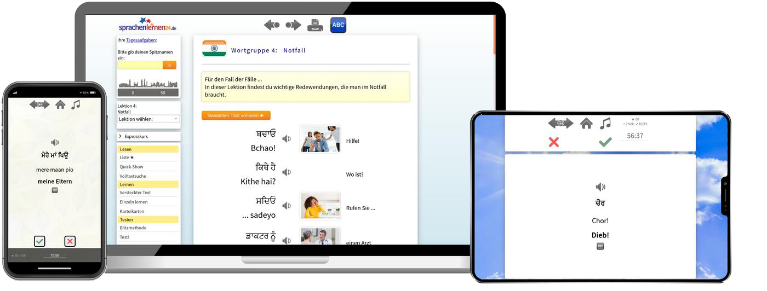Screen dimensions: 767x291
Task: Click the word Dieb! on tablet
Action: (600, 235)
